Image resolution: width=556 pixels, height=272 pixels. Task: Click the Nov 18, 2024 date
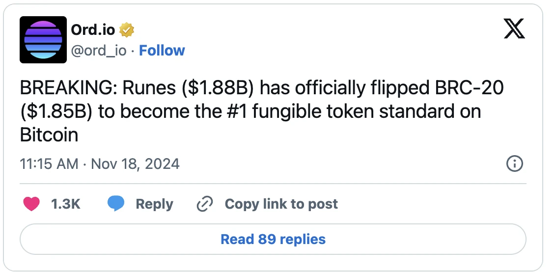pos(136,164)
